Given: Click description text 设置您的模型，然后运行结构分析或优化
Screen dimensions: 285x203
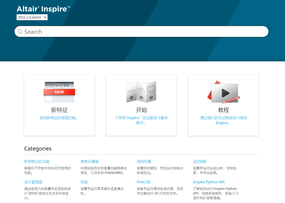Looking at the screenshot, I should (160, 171).
